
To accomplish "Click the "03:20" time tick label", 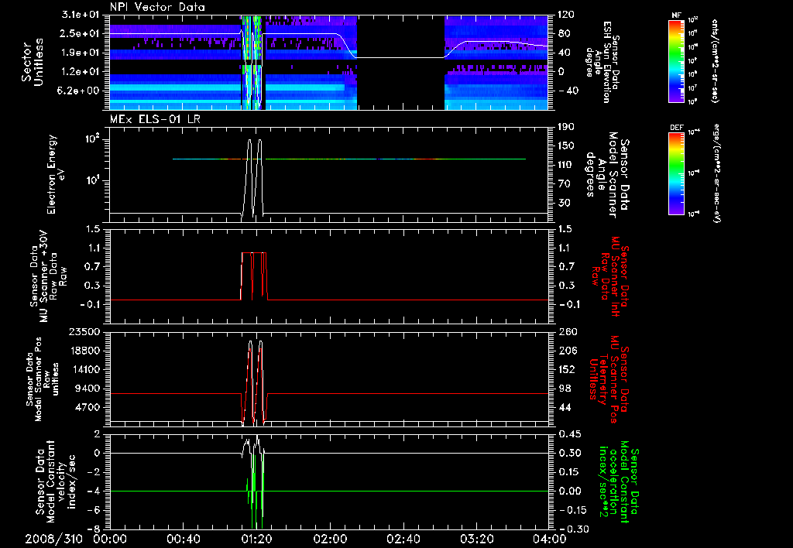I will 476,539.
